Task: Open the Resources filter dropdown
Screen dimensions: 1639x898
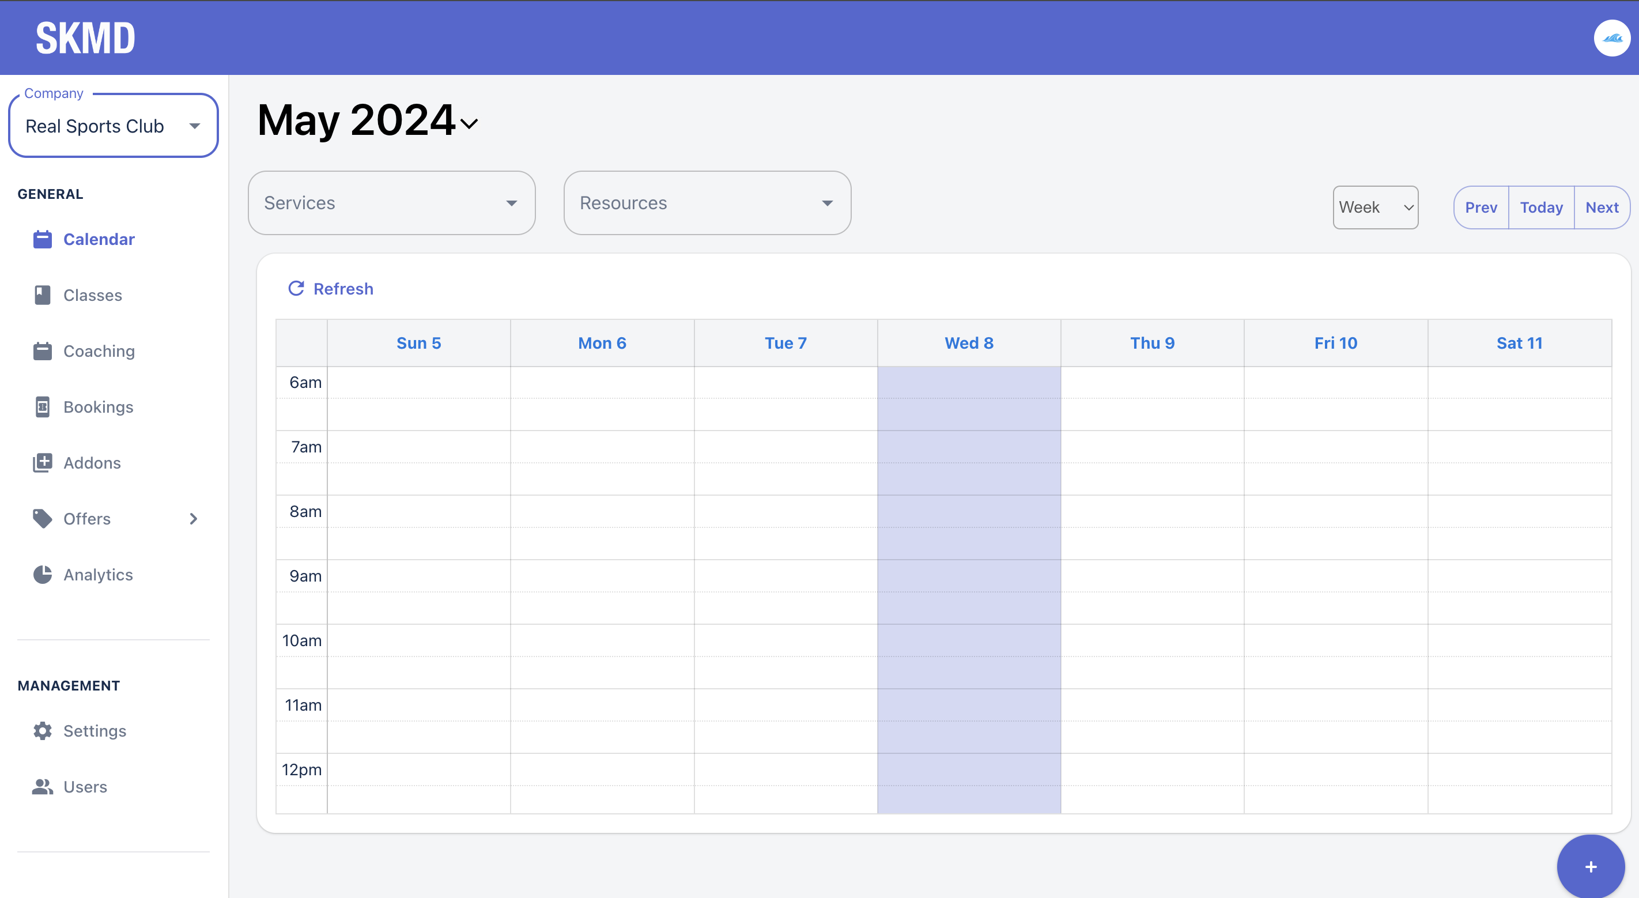Action: (x=826, y=203)
